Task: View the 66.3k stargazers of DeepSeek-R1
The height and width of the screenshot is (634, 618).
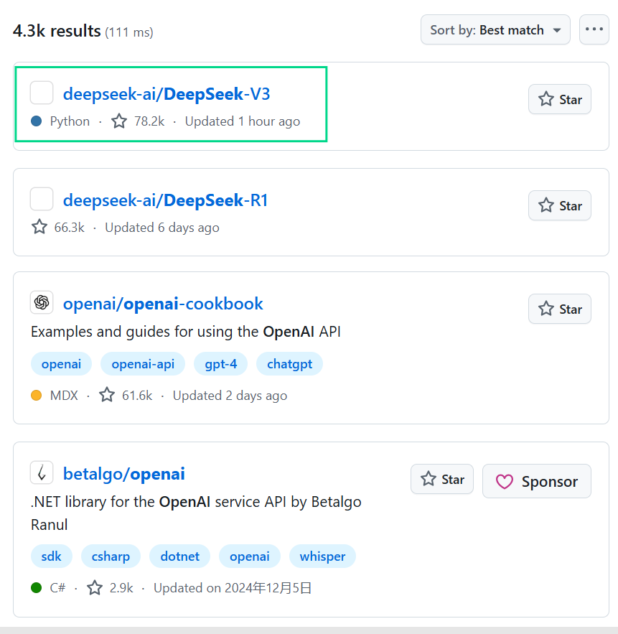Action: [x=58, y=227]
